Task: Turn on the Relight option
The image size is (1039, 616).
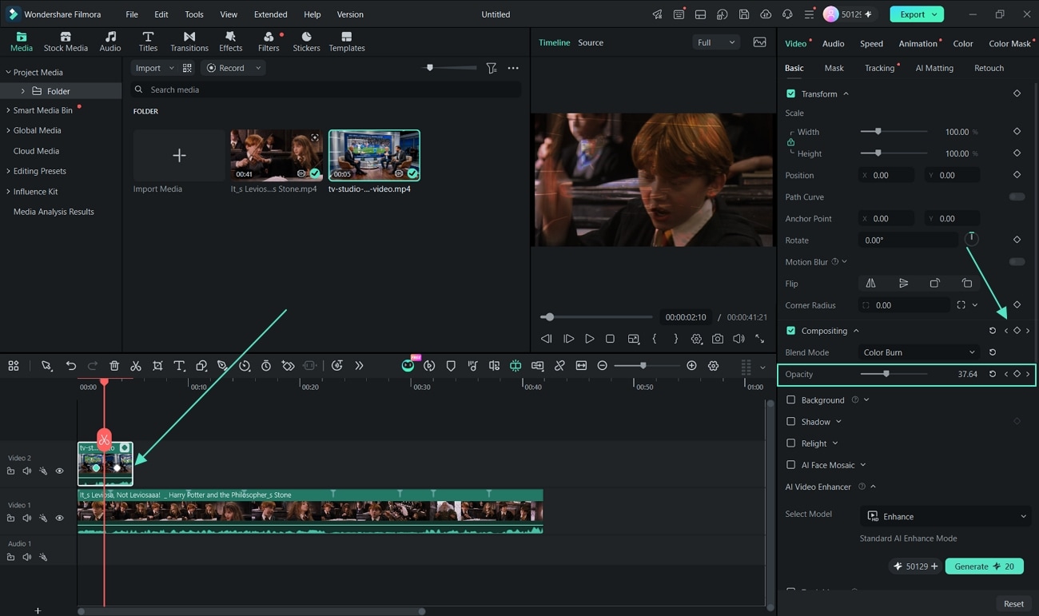Action: pos(791,443)
